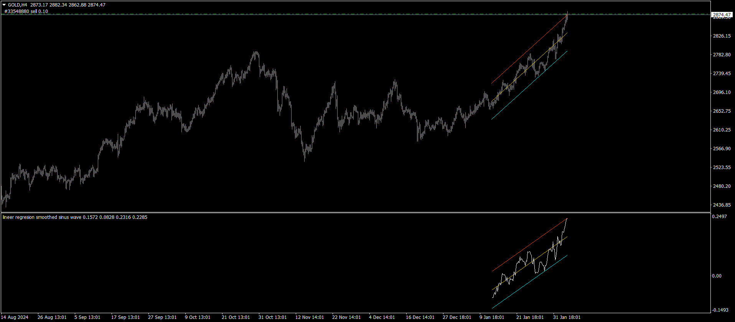This screenshot has height=322, width=735.
Task: Click the highlighted 2874.47 current price tag
Action: coord(722,15)
